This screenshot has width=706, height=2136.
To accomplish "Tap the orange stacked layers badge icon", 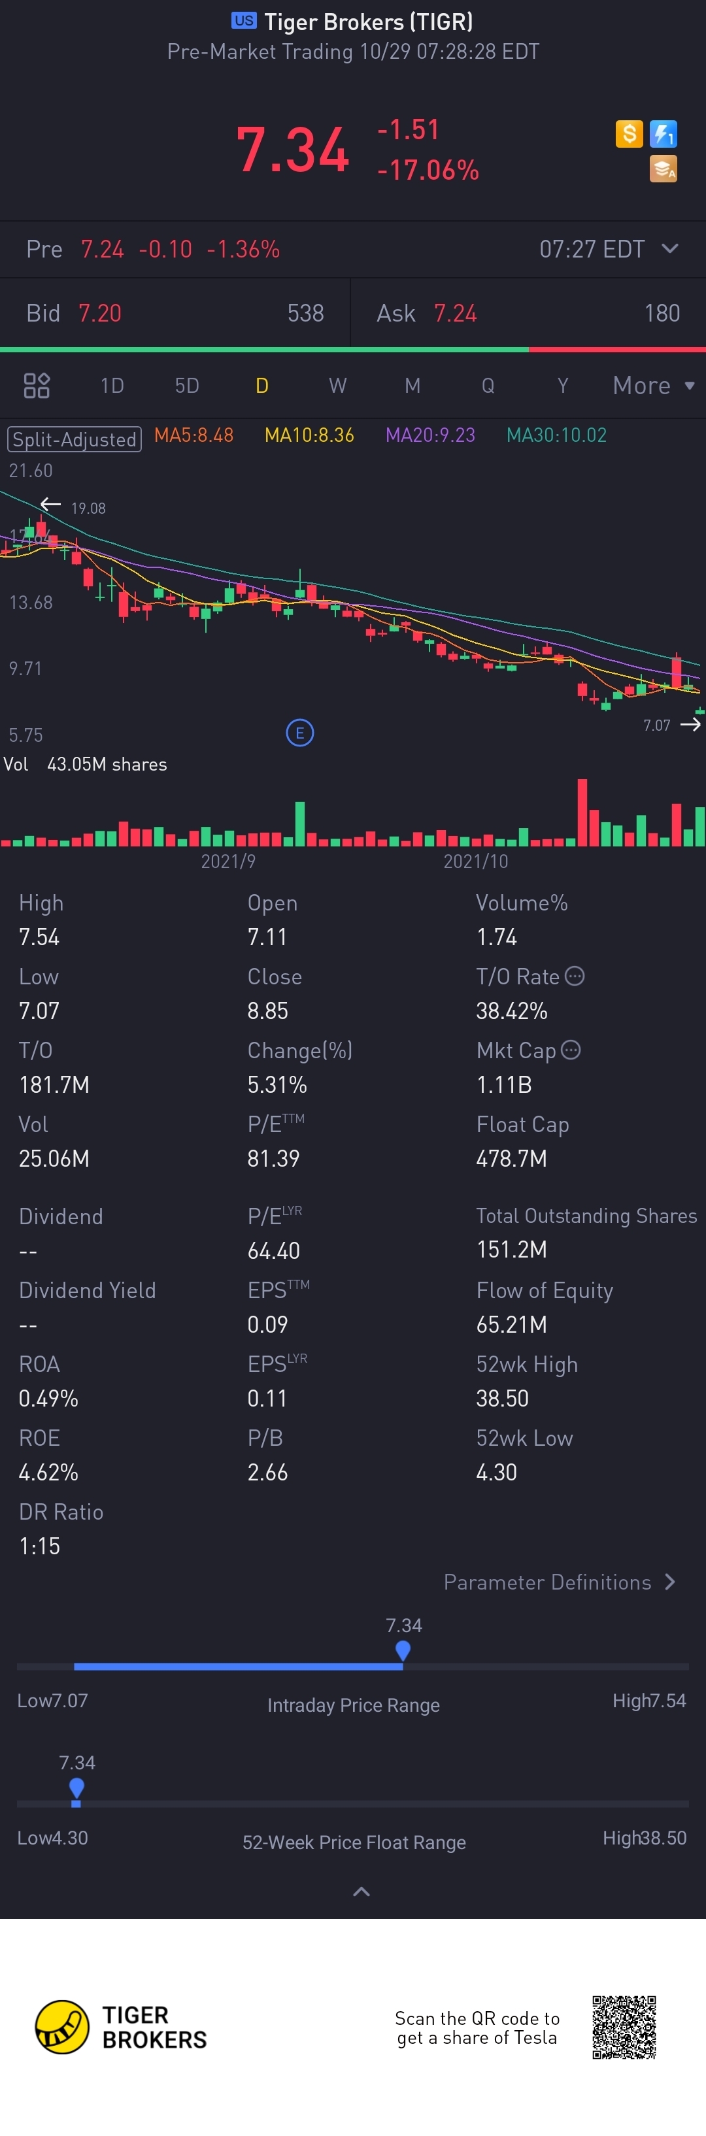I will pos(663,169).
